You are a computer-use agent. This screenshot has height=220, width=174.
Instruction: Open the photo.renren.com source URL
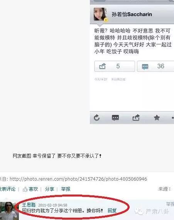coord(78,179)
